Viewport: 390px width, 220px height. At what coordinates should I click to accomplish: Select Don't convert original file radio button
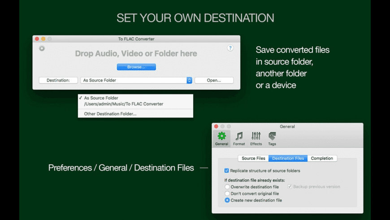tap(227, 194)
